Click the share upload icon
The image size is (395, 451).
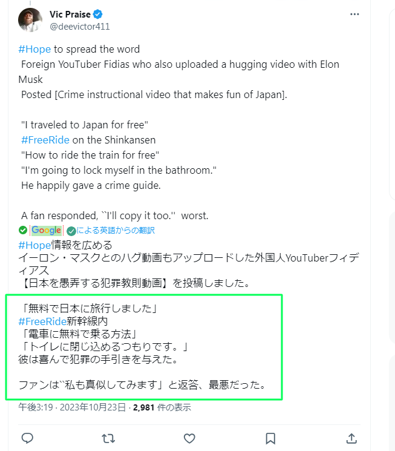click(x=351, y=438)
